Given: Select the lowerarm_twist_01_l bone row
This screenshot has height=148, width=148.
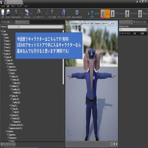Looking at the screenshot, I should [17, 125].
